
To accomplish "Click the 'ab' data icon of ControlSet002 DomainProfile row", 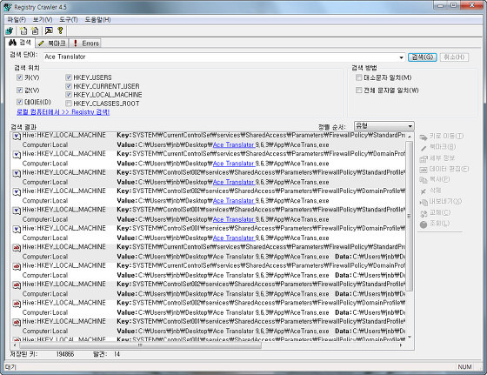I will [17, 304].
